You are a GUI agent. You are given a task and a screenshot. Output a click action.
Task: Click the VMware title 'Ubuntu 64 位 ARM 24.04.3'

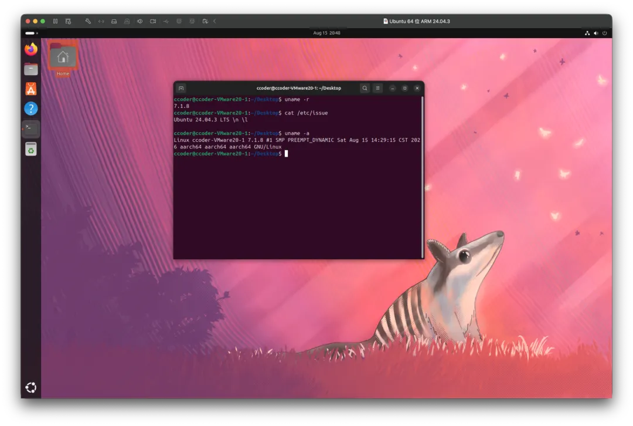[417, 22]
